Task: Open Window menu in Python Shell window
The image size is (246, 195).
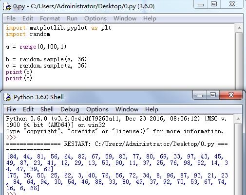Action: click(127, 109)
